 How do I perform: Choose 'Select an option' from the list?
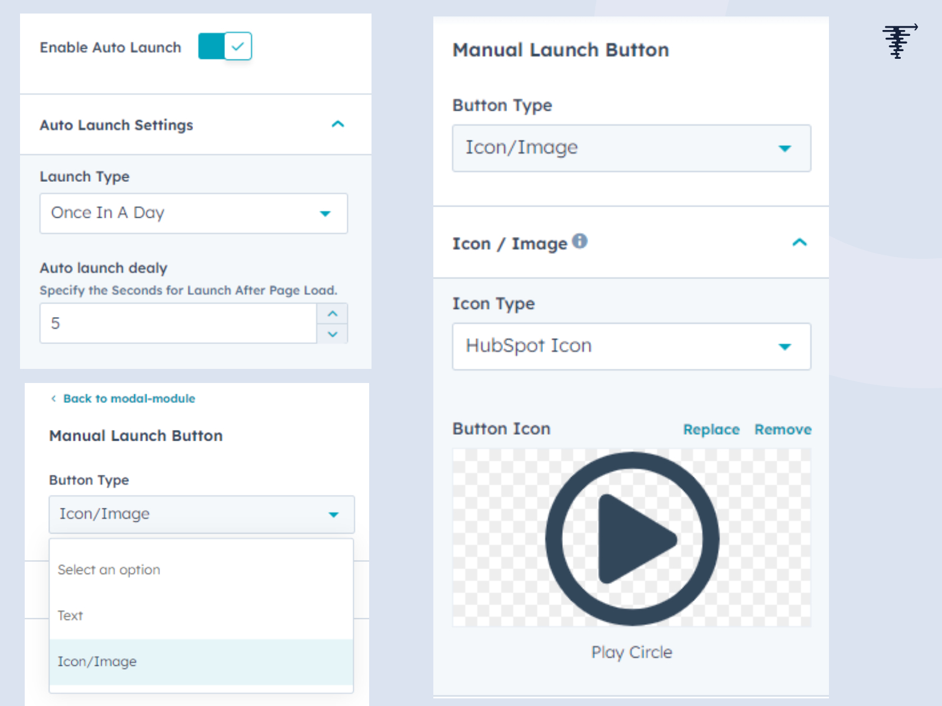(109, 570)
